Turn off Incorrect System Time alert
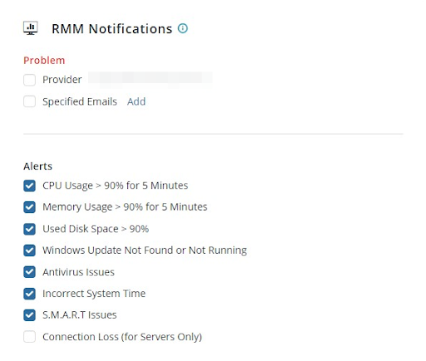 click(x=29, y=294)
